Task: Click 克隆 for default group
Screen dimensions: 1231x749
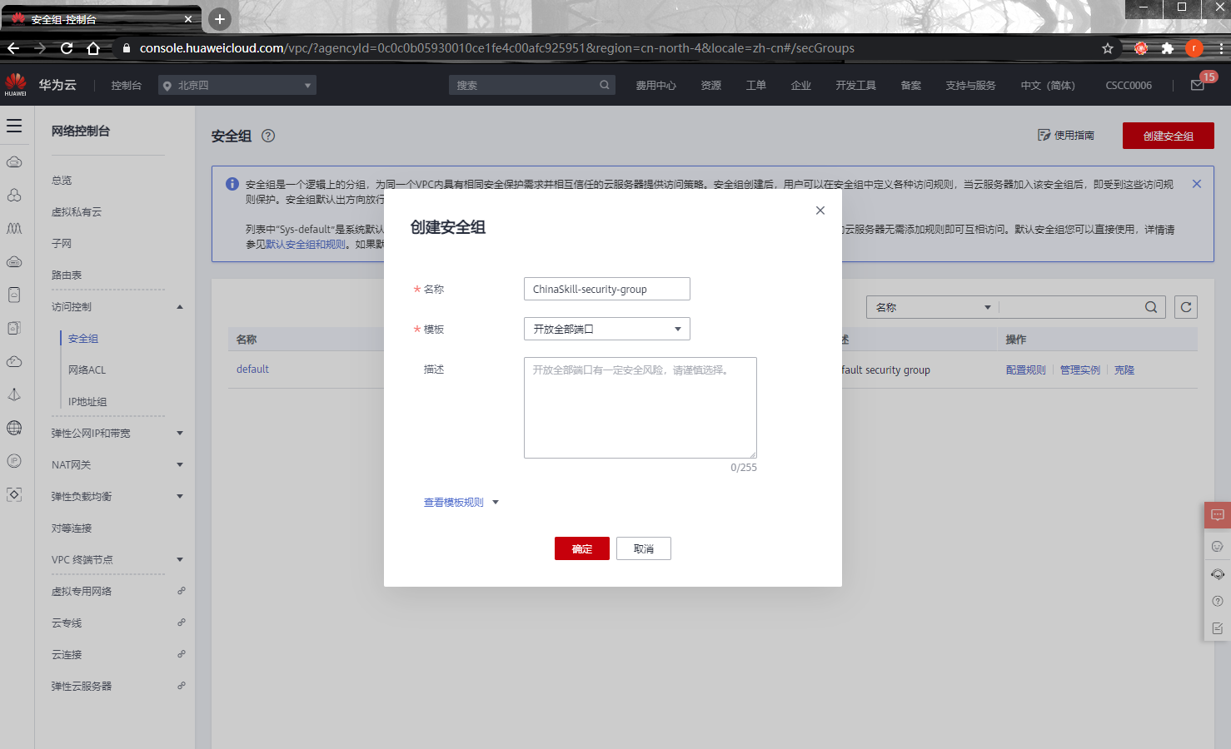Action: (1124, 370)
